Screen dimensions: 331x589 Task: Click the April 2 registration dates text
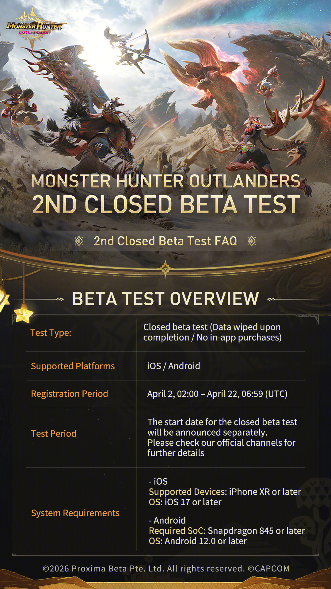[x=217, y=394]
